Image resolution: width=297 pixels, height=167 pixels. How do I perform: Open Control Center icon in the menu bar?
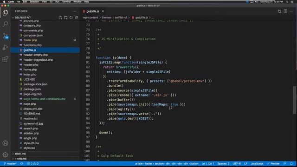(x=292, y=2)
